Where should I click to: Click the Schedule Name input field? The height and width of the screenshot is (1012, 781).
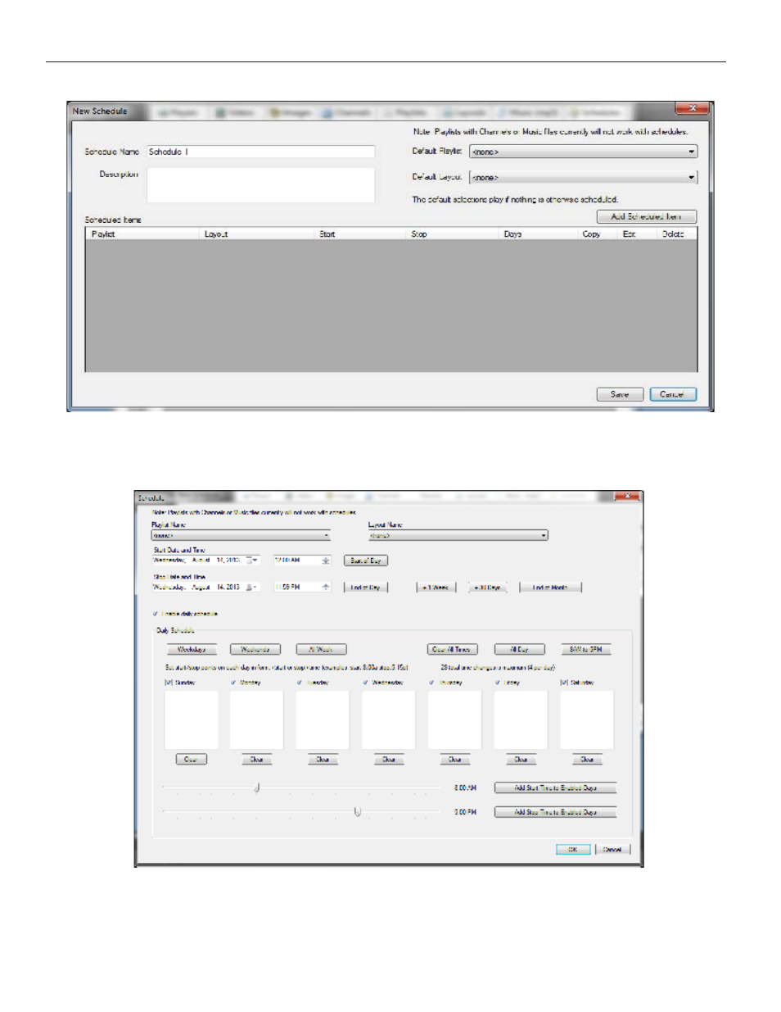(x=260, y=152)
